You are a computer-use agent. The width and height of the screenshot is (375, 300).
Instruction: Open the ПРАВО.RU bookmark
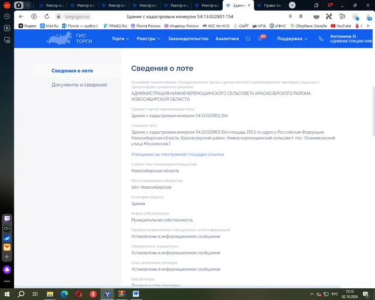coord(115,26)
